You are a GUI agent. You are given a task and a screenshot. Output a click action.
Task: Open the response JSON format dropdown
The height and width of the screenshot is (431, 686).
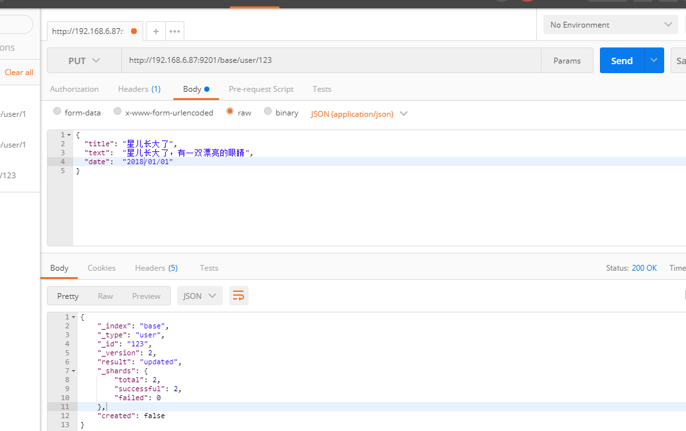pyautogui.click(x=200, y=296)
